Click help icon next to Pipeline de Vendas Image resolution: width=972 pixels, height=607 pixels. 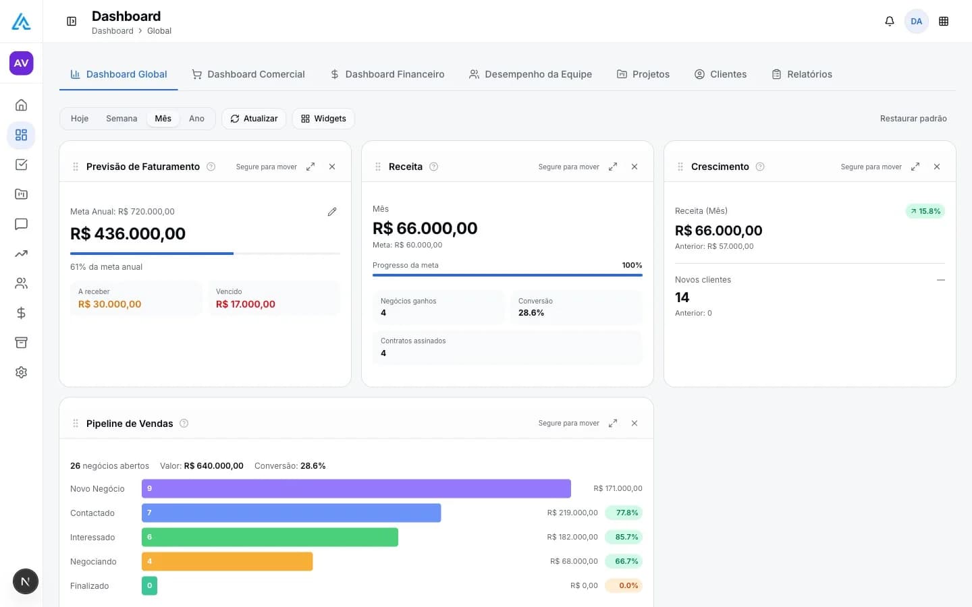(x=184, y=424)
